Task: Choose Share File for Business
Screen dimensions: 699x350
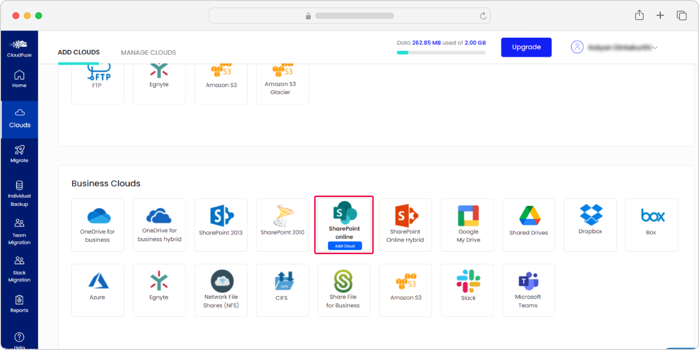Action: click(344, 290)
